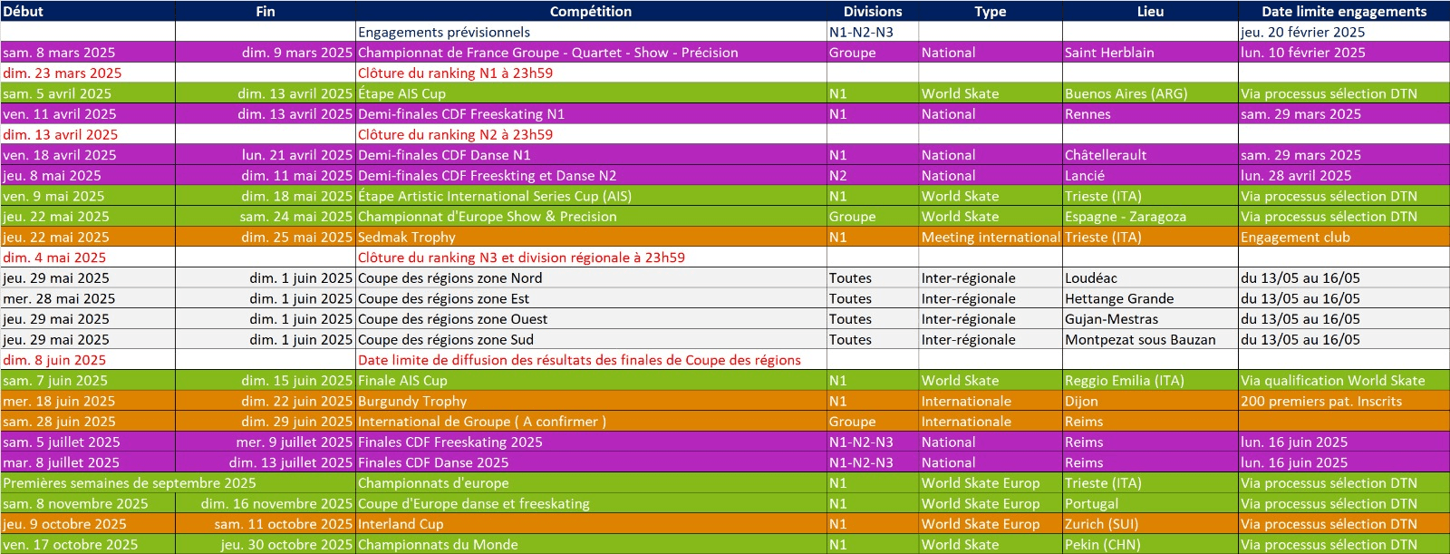Click 'Demi-finales CDF Freeskating N1'

(x=591, y=114)
